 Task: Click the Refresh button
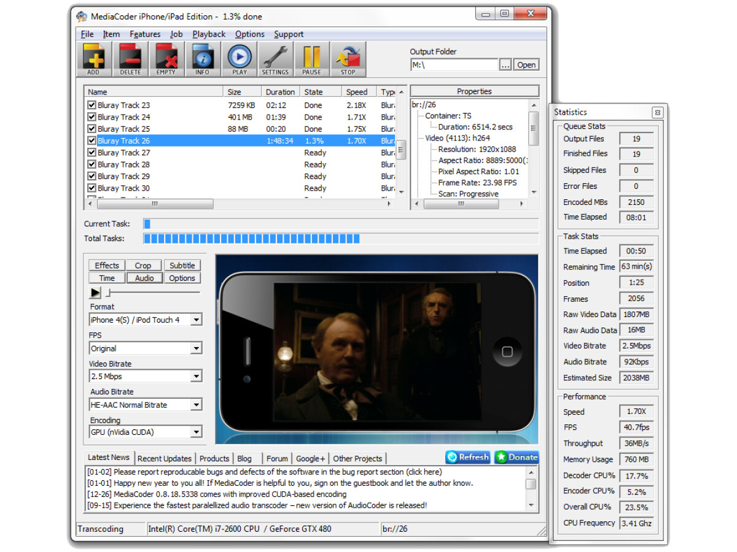click(x=467, y=457)
